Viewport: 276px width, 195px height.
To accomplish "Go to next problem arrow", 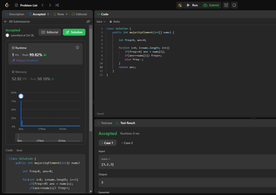I will 50,5.
